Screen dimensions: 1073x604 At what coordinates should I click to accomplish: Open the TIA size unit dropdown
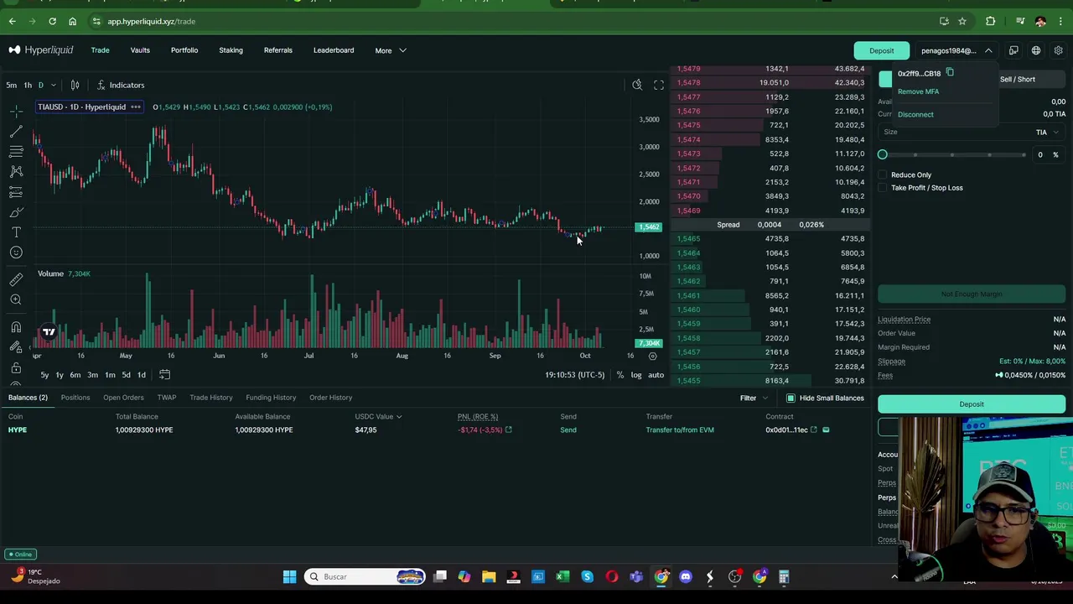pyautogui.click(x=1047, y=132)
